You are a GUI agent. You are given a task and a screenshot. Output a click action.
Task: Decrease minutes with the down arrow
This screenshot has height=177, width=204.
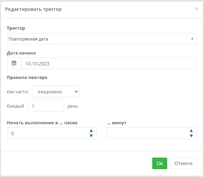(191, 136)
